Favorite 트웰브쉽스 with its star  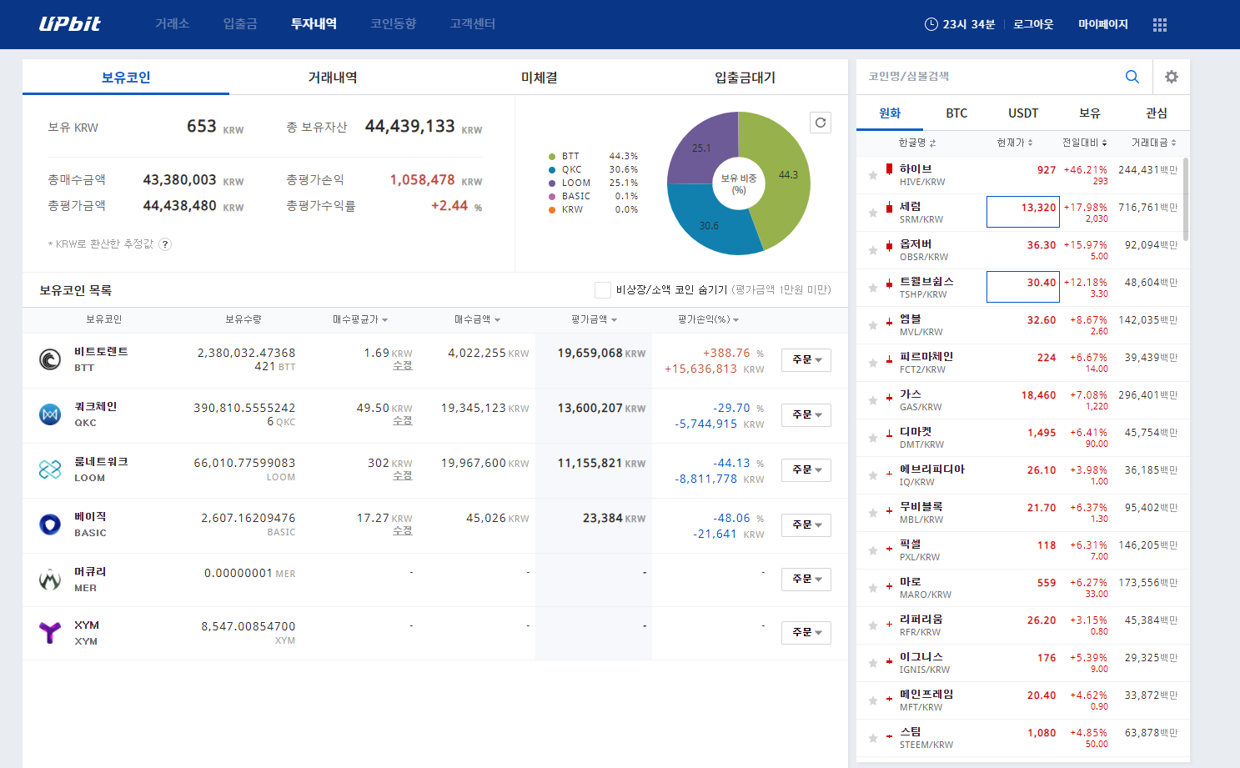872,288
